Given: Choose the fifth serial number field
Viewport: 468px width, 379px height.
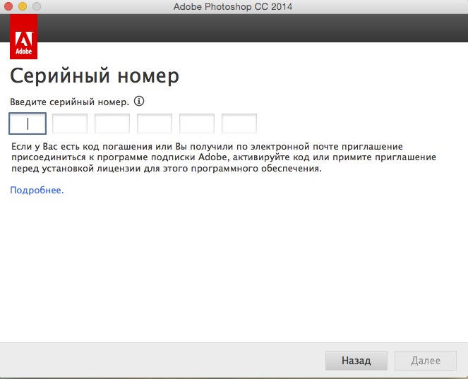Looking at the screenshot, I should tap(197, 124).
